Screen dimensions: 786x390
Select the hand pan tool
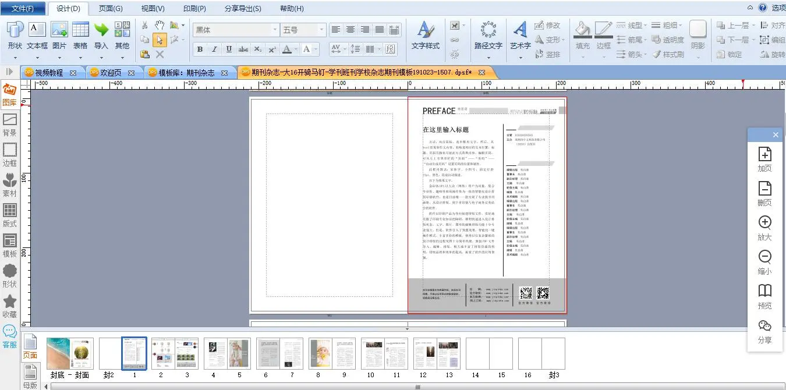coord(160,25)
